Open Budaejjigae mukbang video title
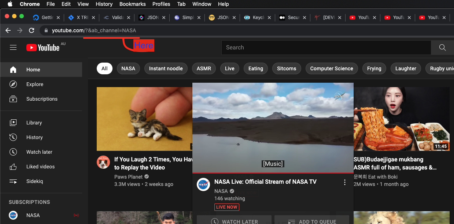The height and width of the screenshot is (224, 454). 395,163
